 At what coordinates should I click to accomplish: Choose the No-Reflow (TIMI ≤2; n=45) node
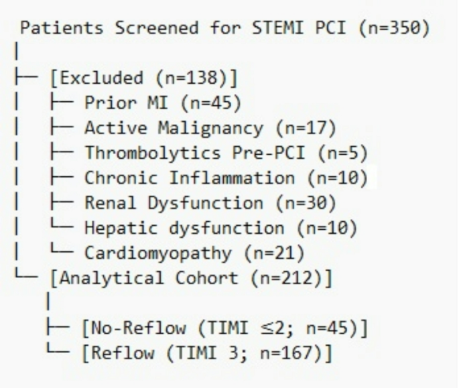[x=225, y=328]
